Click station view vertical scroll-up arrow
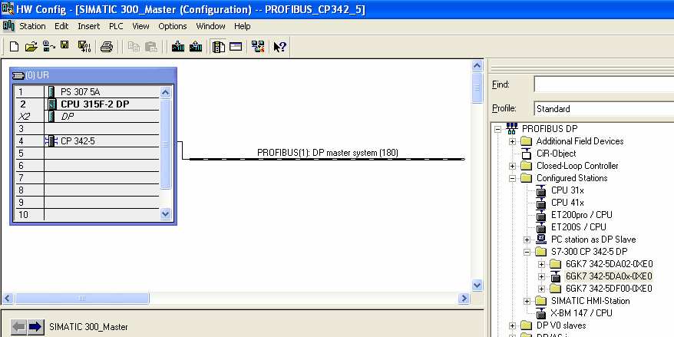 [x=477, y=66]
